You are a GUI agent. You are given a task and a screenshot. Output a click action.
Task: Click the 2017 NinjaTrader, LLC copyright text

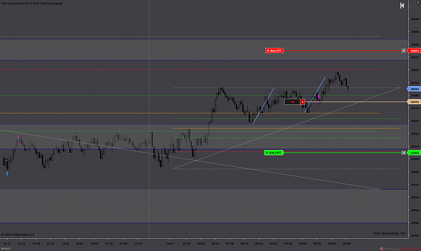tap(18, 234)
